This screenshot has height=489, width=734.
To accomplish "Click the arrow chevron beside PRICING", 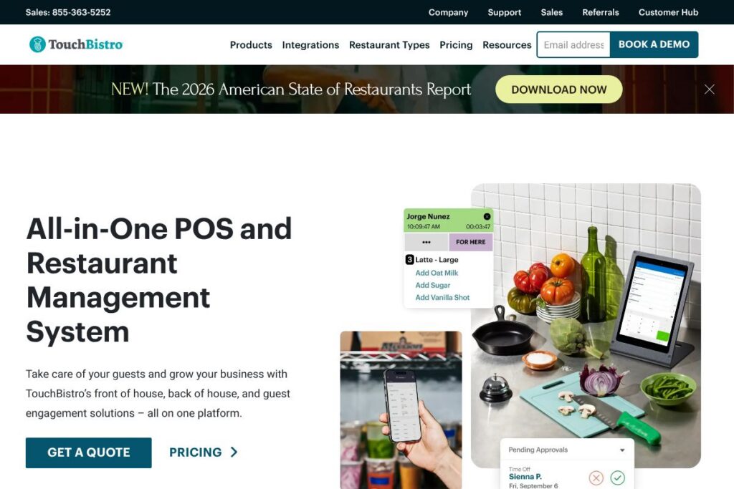I will [234, 452].
